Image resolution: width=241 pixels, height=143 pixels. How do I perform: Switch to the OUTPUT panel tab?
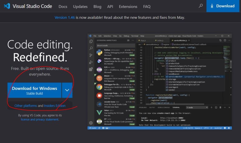tap(152, 107)
